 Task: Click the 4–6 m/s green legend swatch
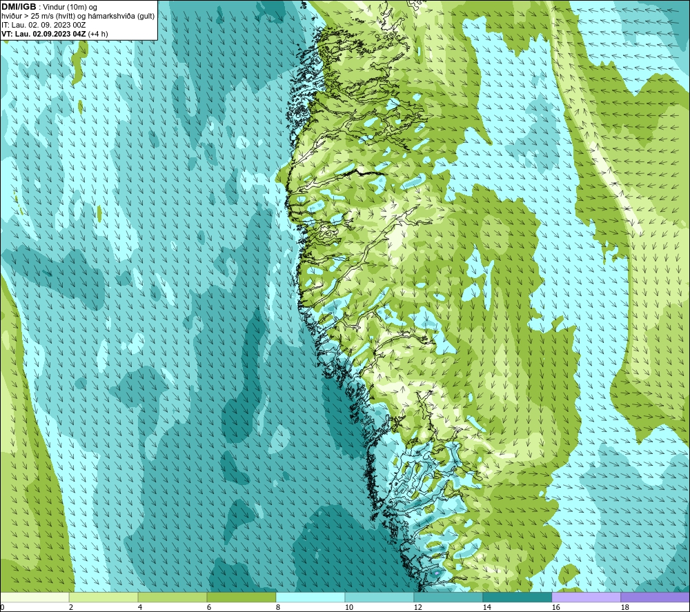point(172,598)
